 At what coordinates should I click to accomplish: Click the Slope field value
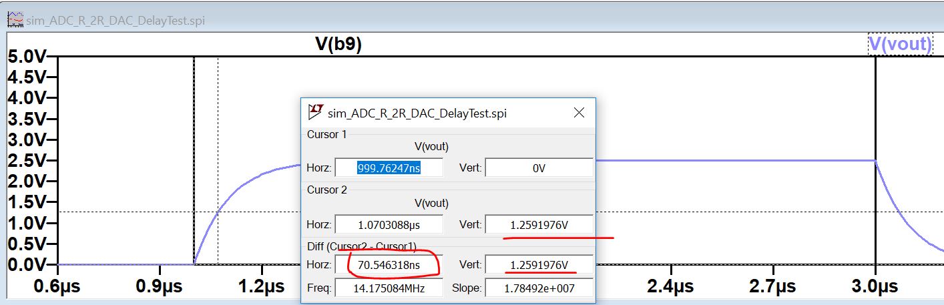[539, 288]
